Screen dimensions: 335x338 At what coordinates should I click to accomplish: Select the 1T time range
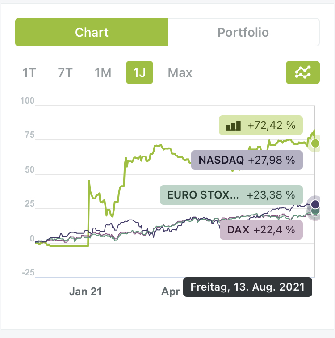pos(29,72)
